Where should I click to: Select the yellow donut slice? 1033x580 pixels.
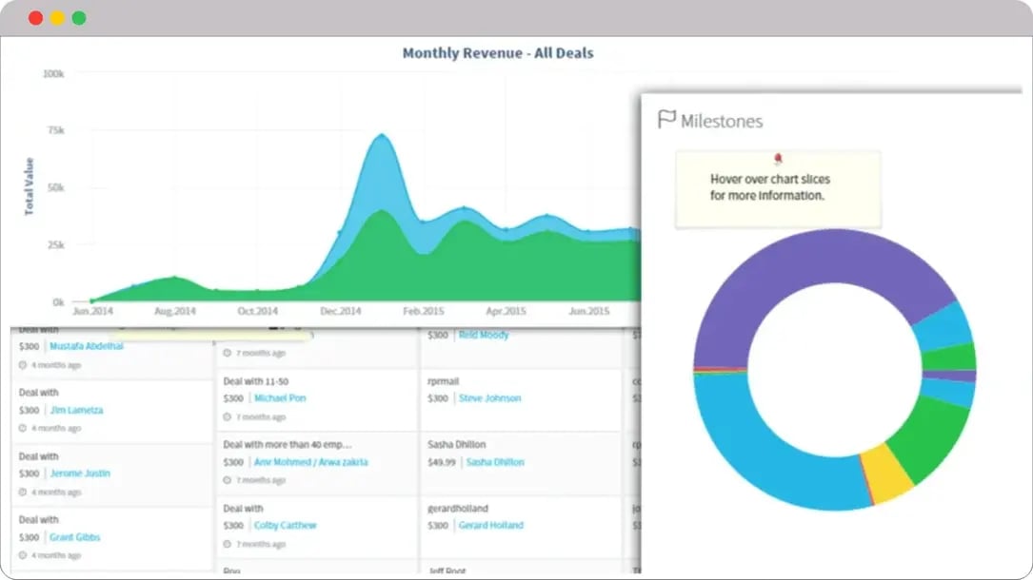tap(887, 473)
